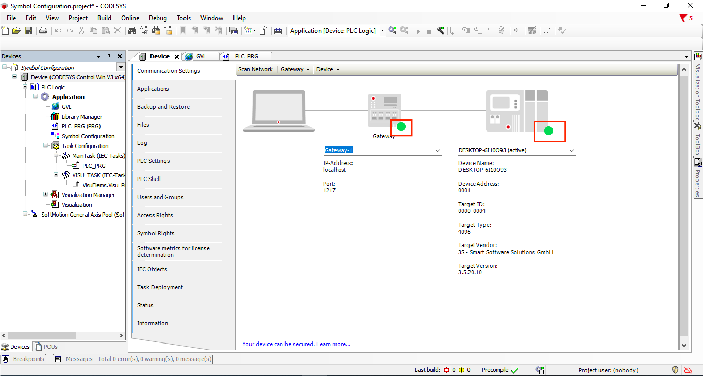
Task: Open the DESKTOP-6I10O93 device dropdown
Action: point(571,151)
